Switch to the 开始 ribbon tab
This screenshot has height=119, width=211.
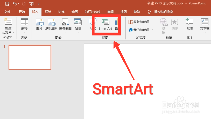(x=22, y=12)
